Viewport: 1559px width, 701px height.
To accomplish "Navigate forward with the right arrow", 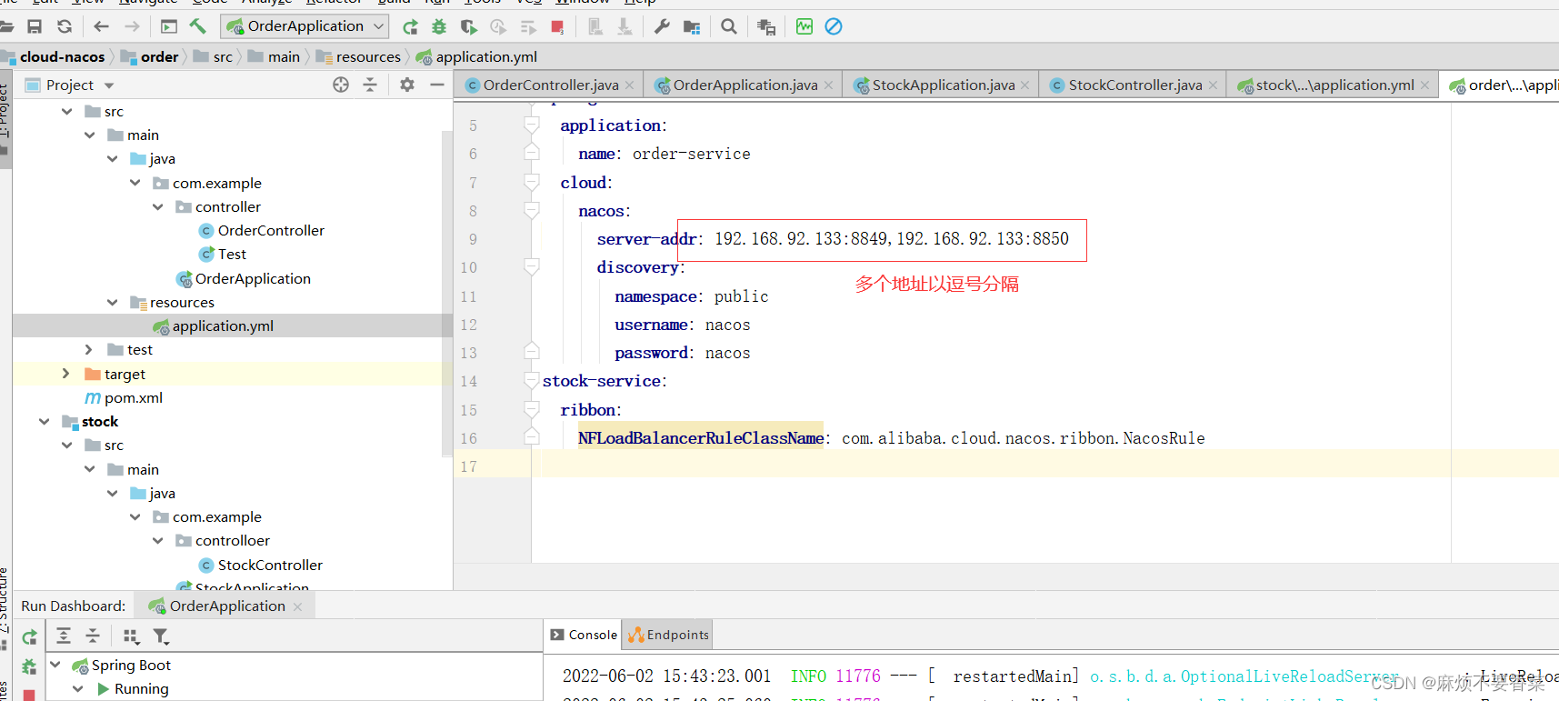I will 133,26.
